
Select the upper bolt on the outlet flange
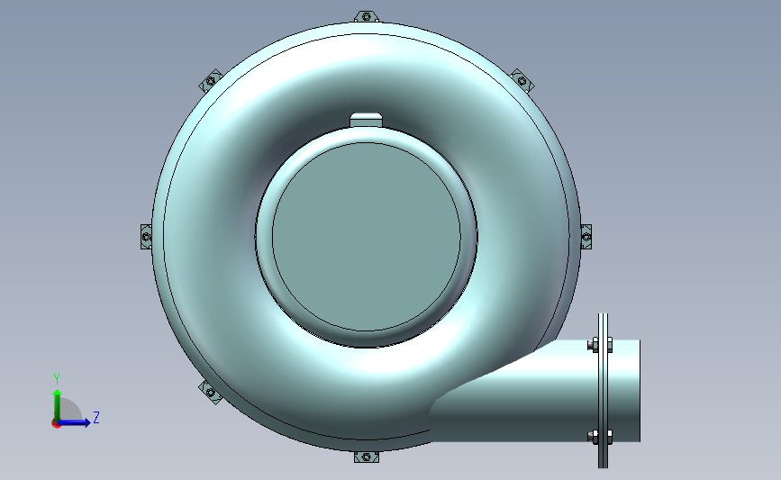(x=600, y=345)
